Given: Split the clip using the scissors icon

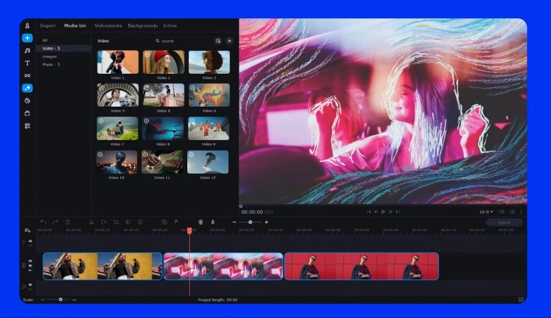Looking at the screenshot, I should coord(91,222).
